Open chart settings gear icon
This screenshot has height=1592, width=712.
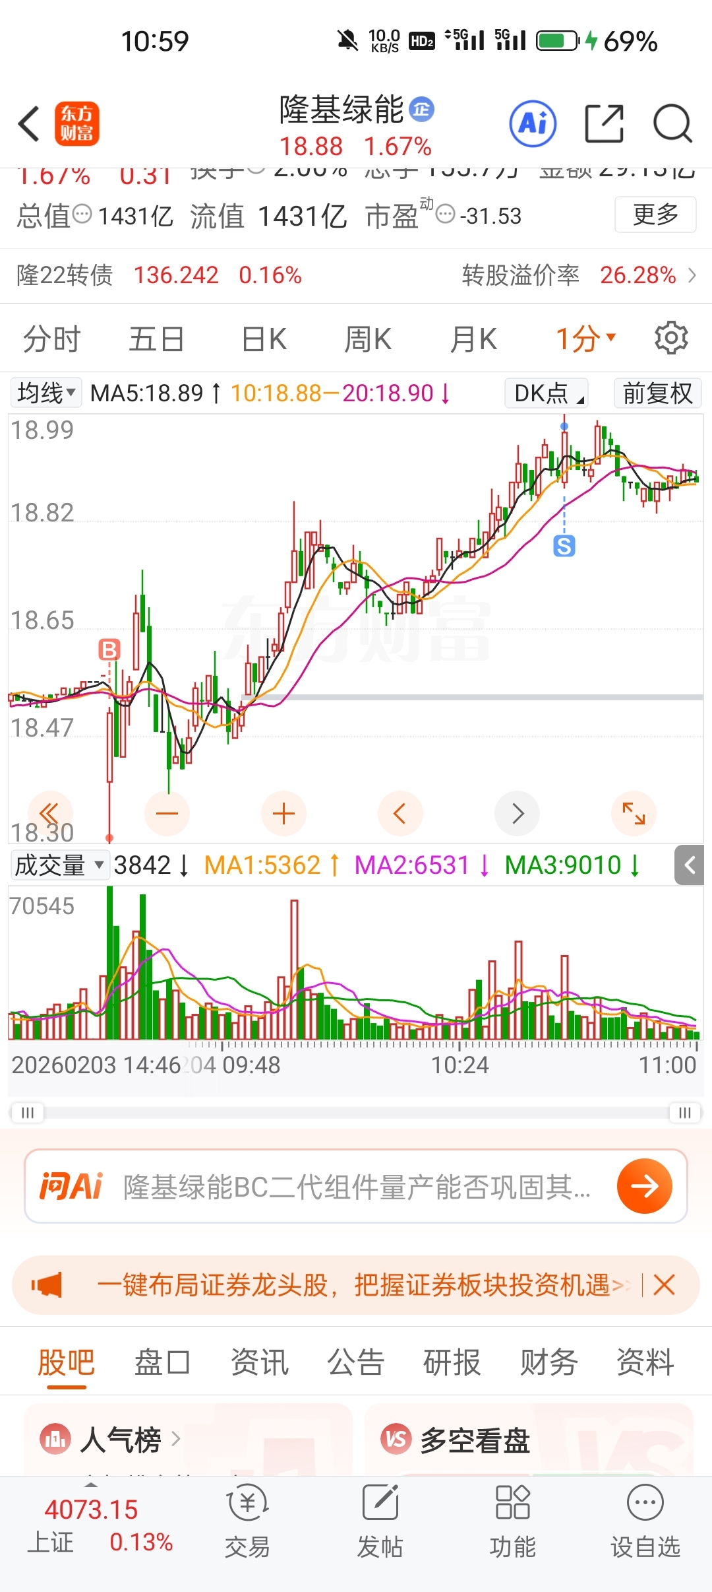coord(671,338)
